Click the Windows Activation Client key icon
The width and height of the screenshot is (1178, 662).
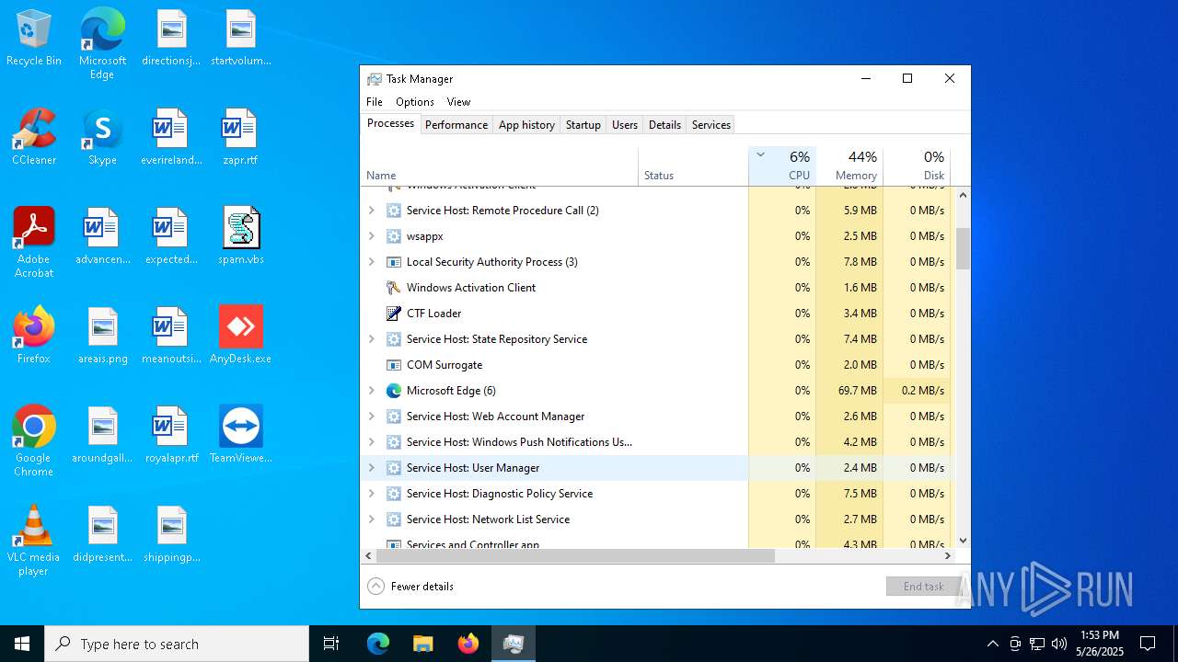point(394,288)
